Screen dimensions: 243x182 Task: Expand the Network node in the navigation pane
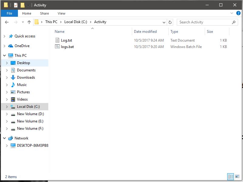click(4, 138)
